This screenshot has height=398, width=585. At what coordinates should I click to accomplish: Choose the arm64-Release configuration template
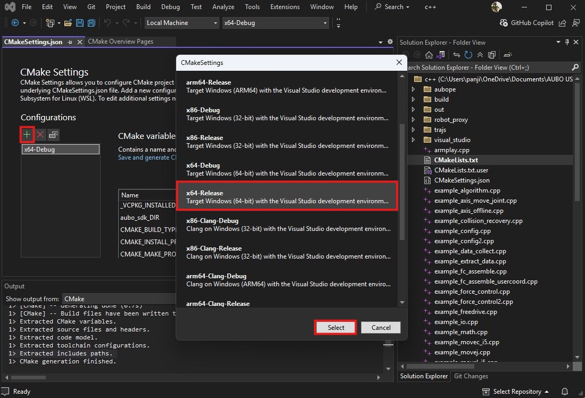click(x=287, y=86)
